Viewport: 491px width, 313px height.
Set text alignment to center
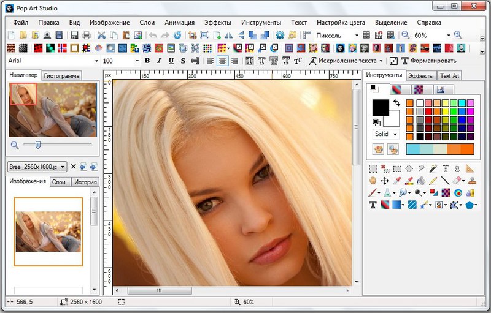222,61
